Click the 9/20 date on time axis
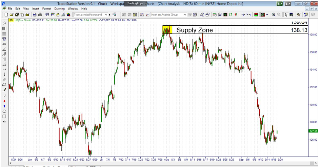 [280, 160]
